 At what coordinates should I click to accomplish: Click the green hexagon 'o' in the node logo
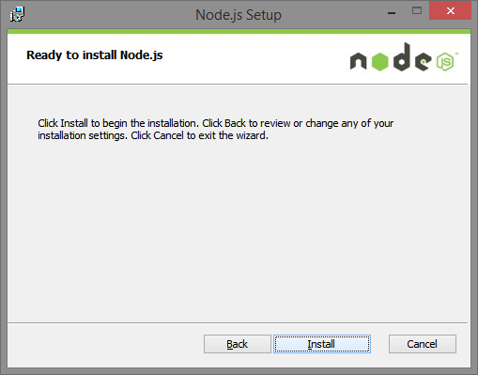click(380, 62)
